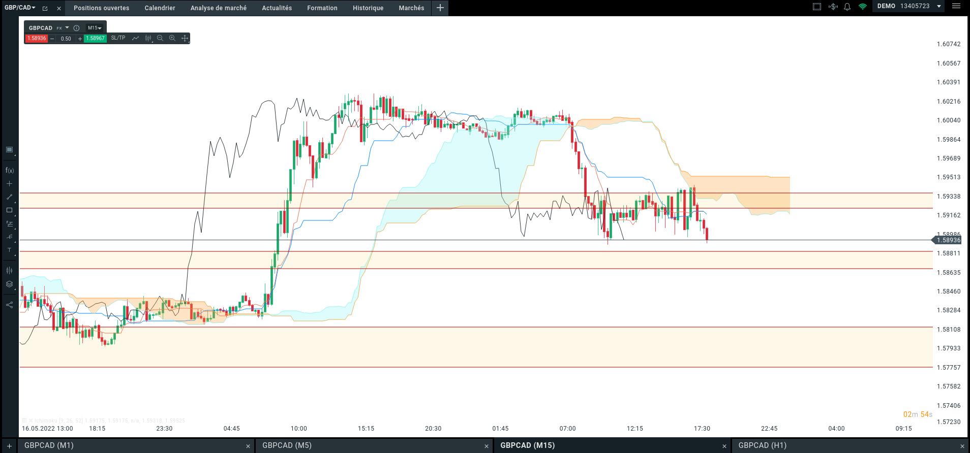Select the rectangle shape tool
The height and width of the screenshot is (453, 970).
click(9, 210)
